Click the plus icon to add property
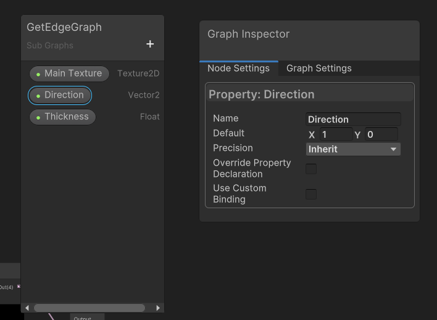 click(x=150, y=44)
